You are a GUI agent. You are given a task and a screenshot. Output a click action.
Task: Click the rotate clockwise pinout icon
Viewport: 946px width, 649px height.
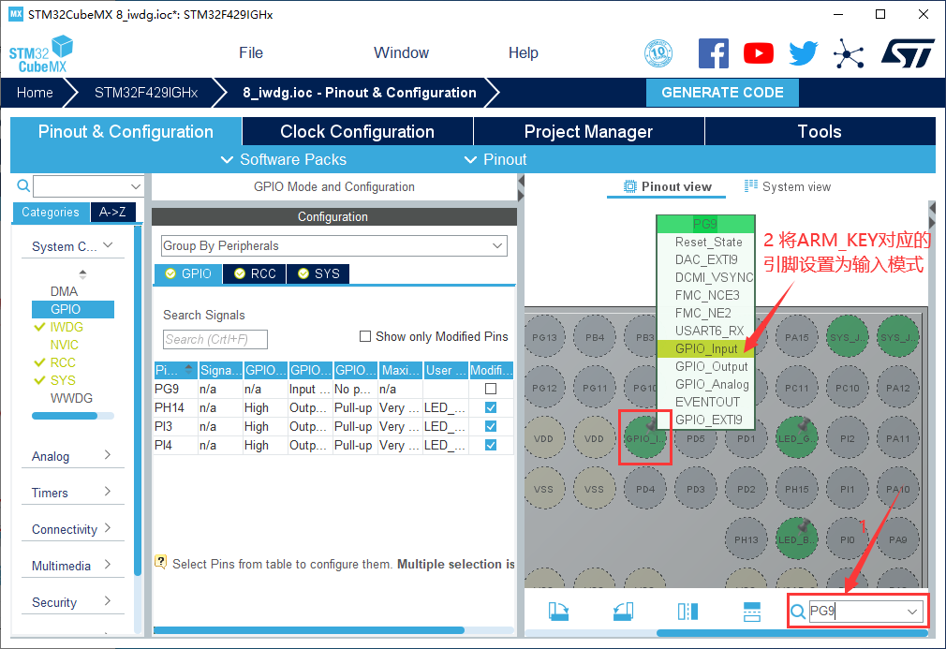pos(559,612)
